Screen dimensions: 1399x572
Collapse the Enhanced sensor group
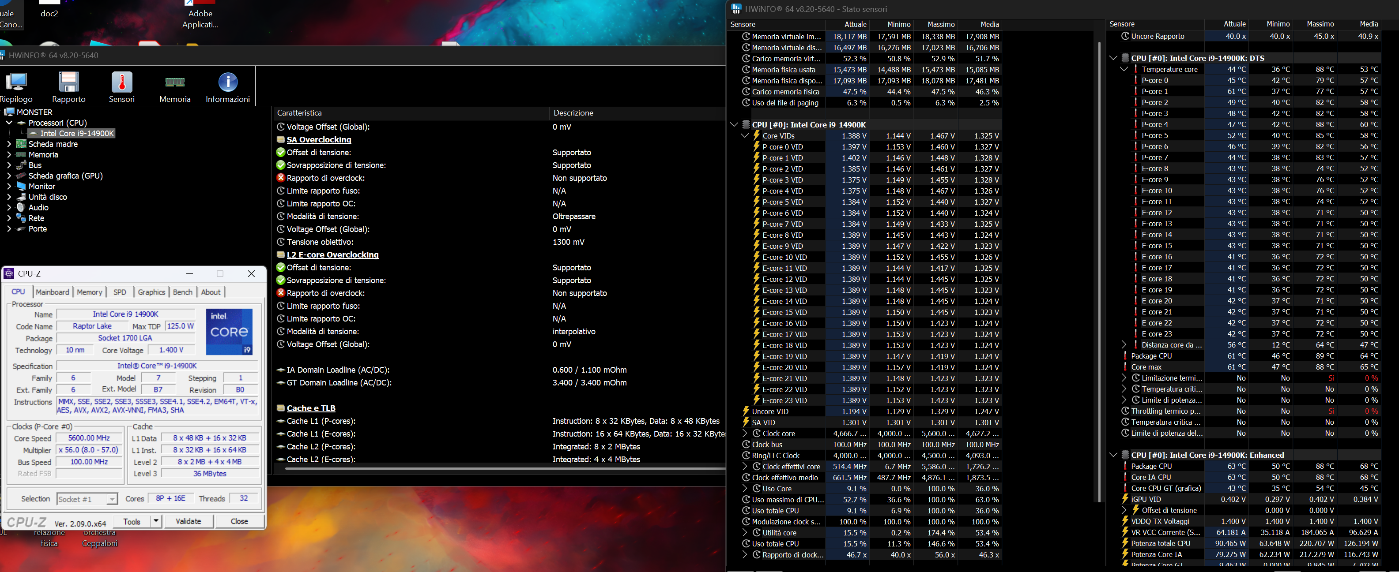point(1113,455)
